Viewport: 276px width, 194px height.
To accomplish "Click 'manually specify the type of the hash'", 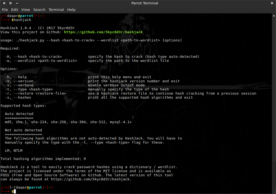I will [x=128, y=89].
